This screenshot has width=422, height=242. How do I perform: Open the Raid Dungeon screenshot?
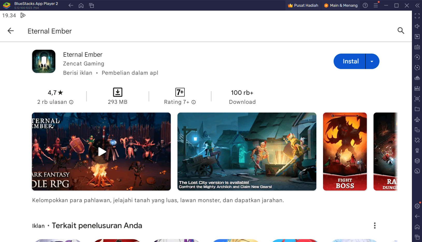coord(385,152)
